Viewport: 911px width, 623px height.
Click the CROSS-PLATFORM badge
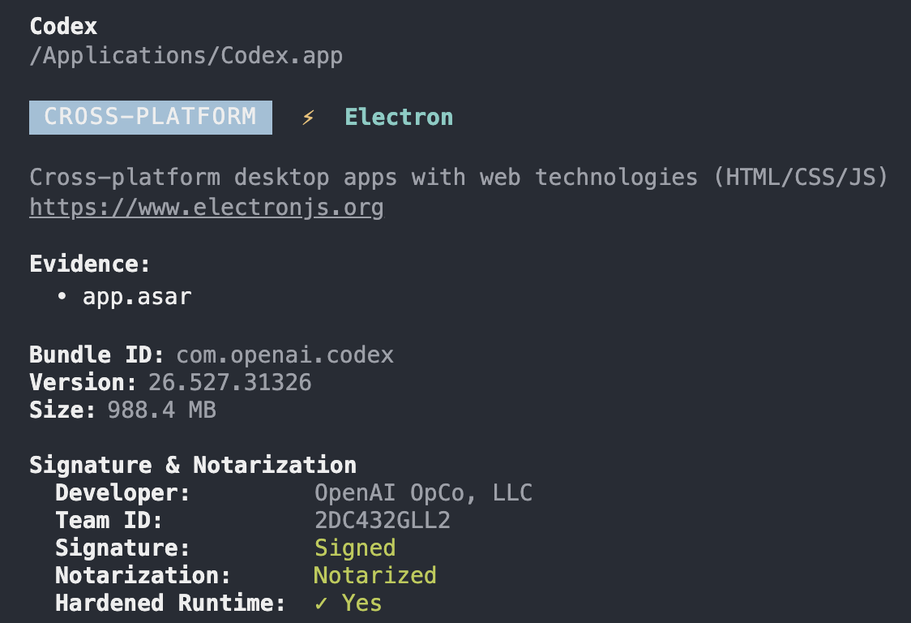(151, 118)
